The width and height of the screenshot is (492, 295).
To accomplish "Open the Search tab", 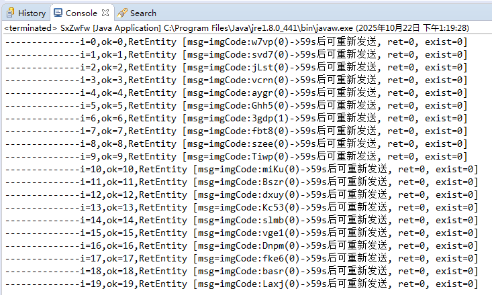I will pyautogui.click(x=136, y=13).
